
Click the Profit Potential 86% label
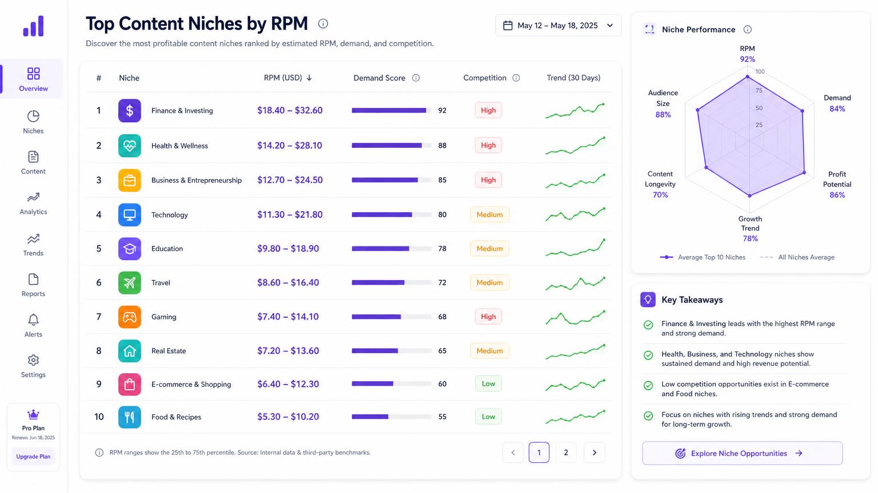(x=837, y=184)
